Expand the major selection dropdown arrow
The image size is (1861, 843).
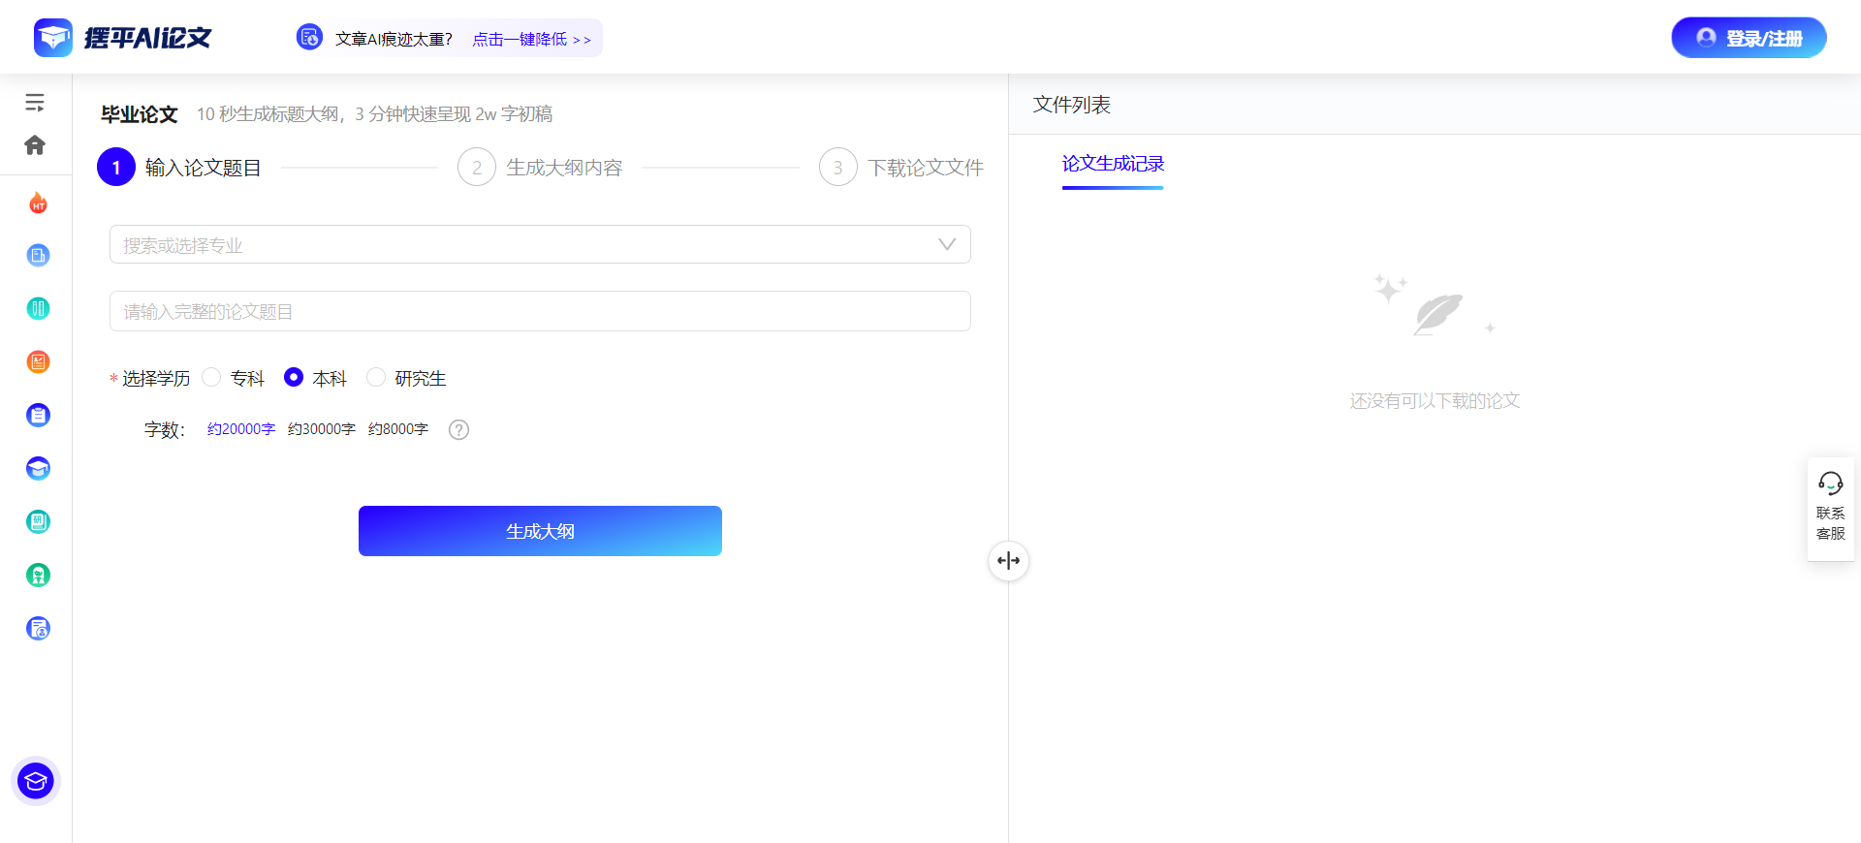(947, 245)
